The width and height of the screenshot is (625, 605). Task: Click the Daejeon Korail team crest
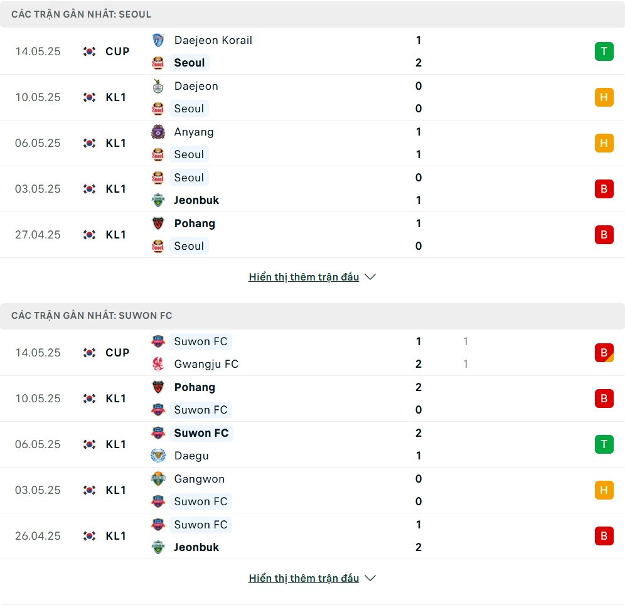pyautogui.click(x=158, y=40)
